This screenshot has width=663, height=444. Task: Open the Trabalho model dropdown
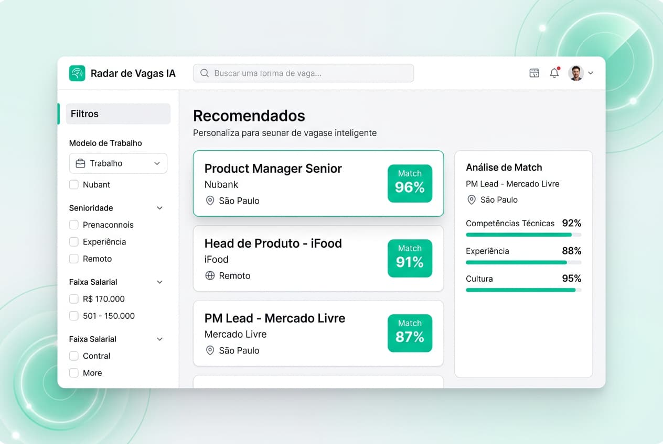tap(118, 163)
